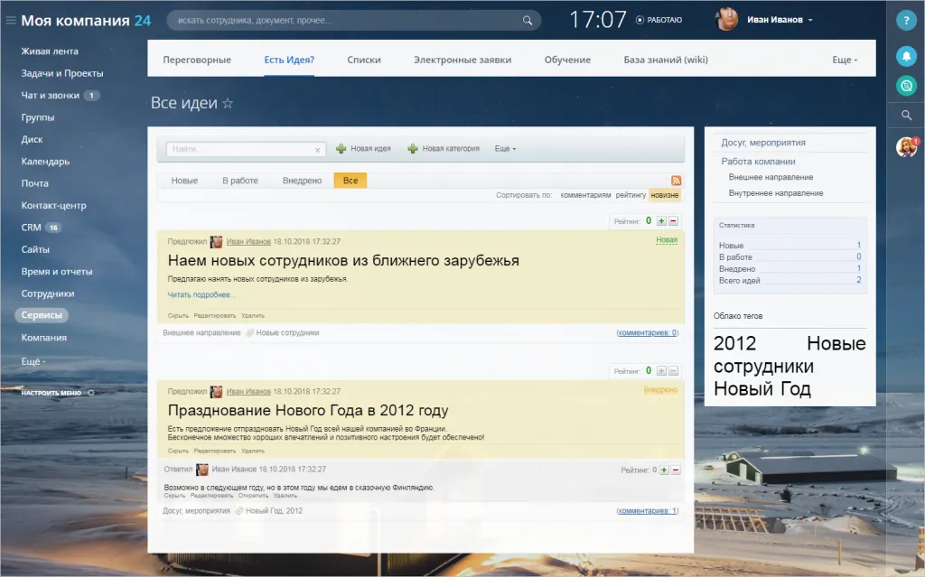Expand the Еще menu in top tab bar
The width and height of the screenshot is (925, 577).
coord(845,60)
